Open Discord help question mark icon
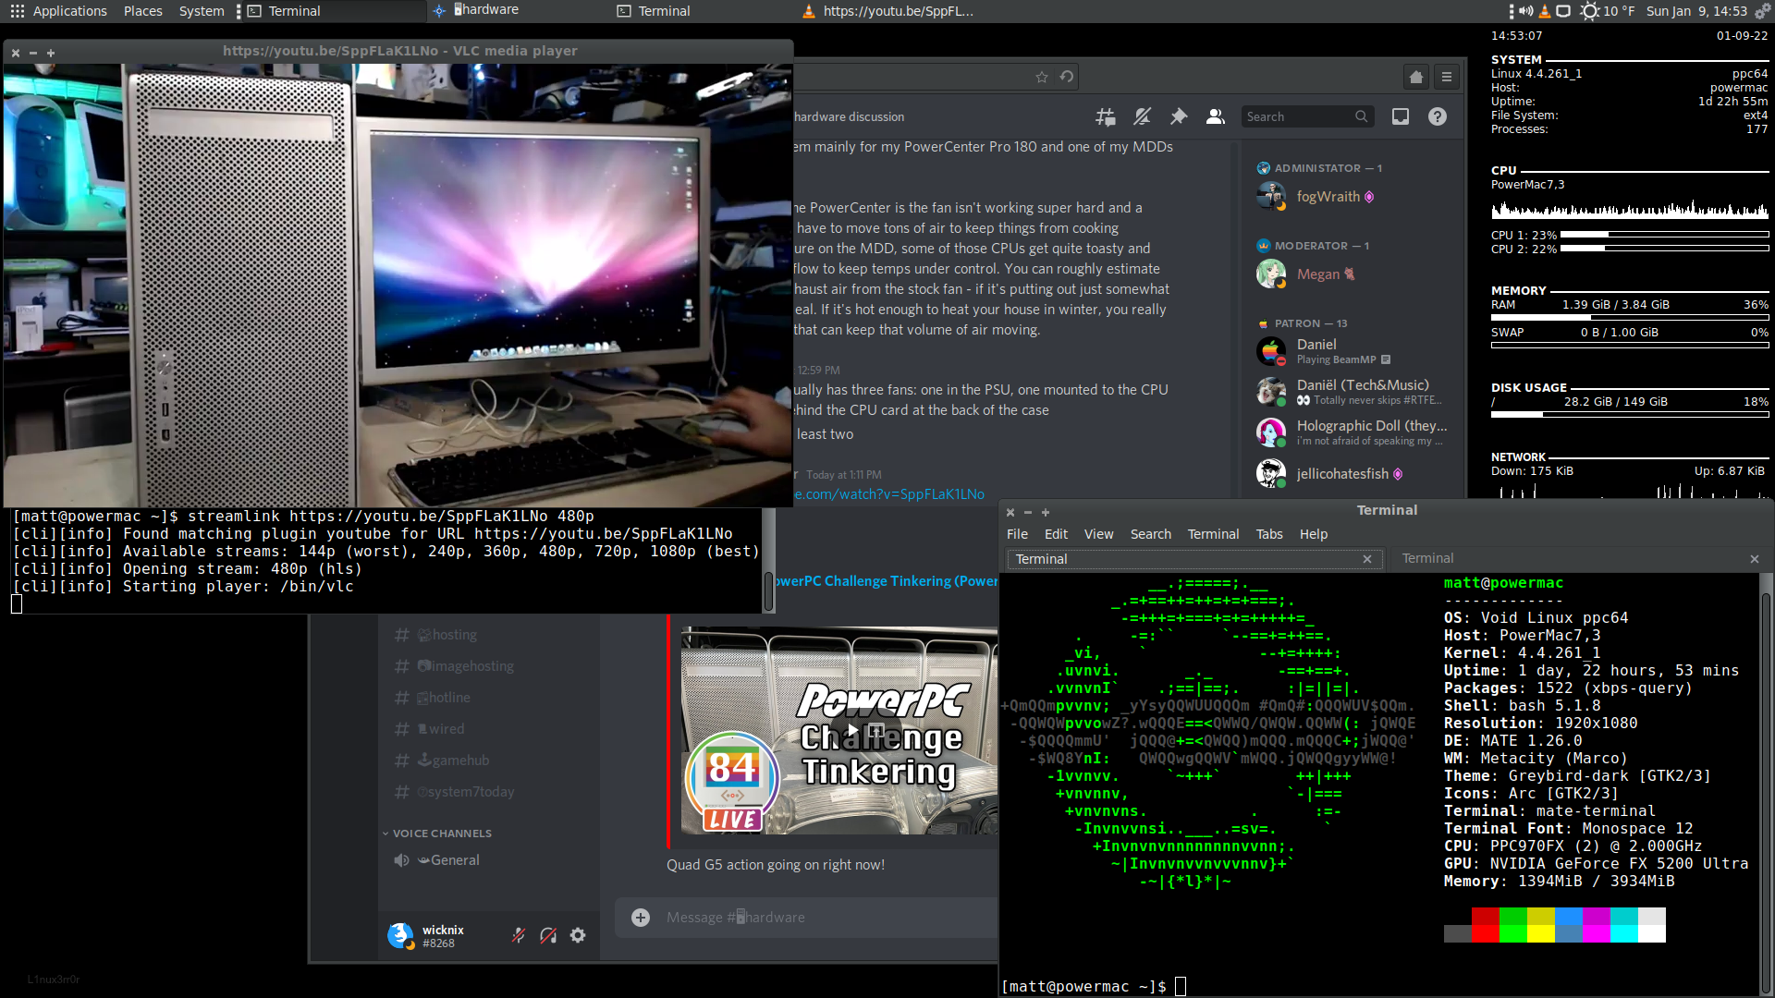Viewport: 1775px width, 998px height. click(1438, 116)
